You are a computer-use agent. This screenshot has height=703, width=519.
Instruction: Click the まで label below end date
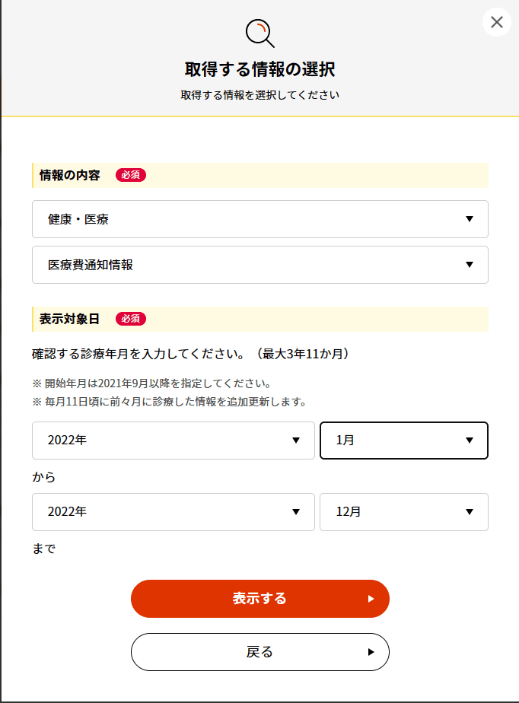(x=43, y=548)
